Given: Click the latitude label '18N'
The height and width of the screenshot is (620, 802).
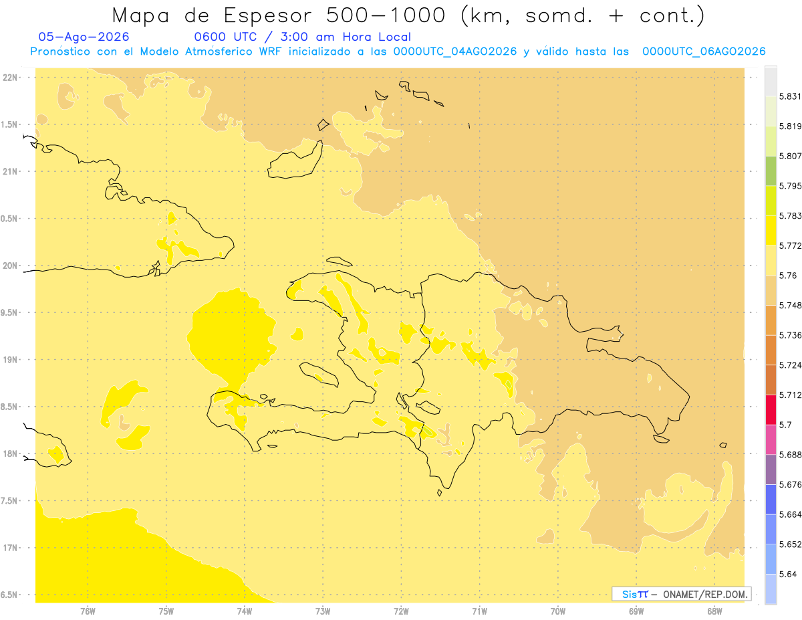Looking at the screenshot, I should (11, 454).
